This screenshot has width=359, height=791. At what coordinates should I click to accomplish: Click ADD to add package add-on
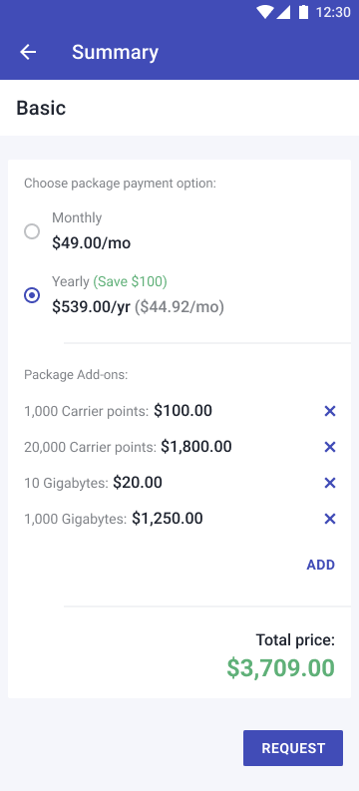pyautogui.click(x=321, y=565)
